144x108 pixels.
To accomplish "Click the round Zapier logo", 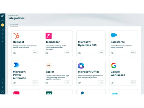I will pyautogui.click(x=49, y=66).
